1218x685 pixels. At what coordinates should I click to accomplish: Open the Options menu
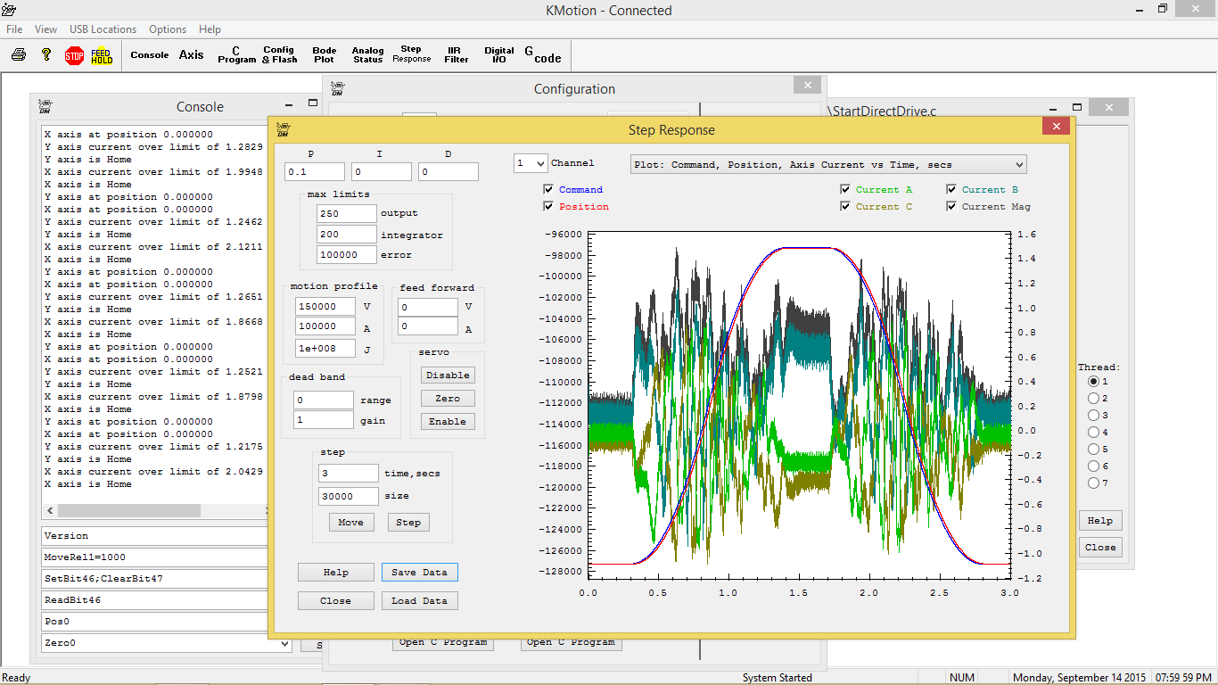pyautogui.click(x=168, y=29)
